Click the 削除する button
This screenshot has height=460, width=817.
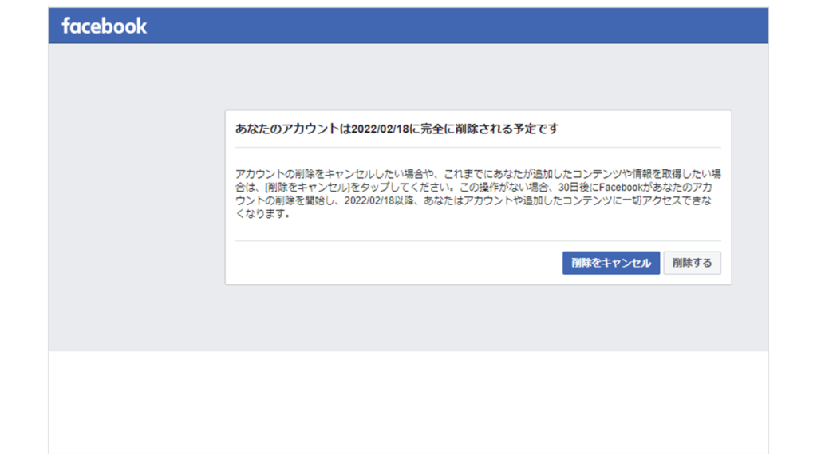[692, 263]
